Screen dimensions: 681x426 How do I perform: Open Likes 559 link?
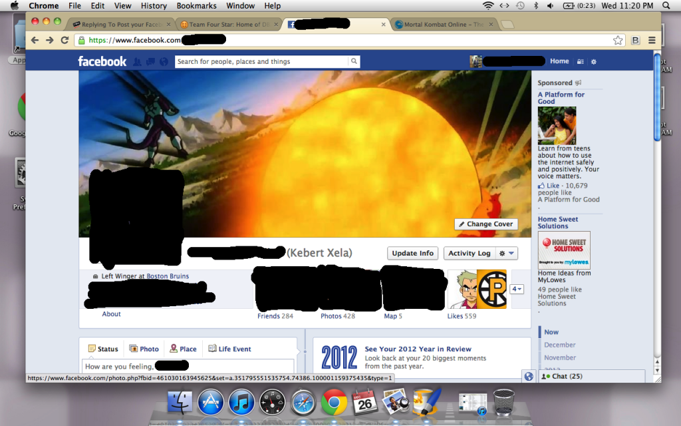[x=462, y=316]
